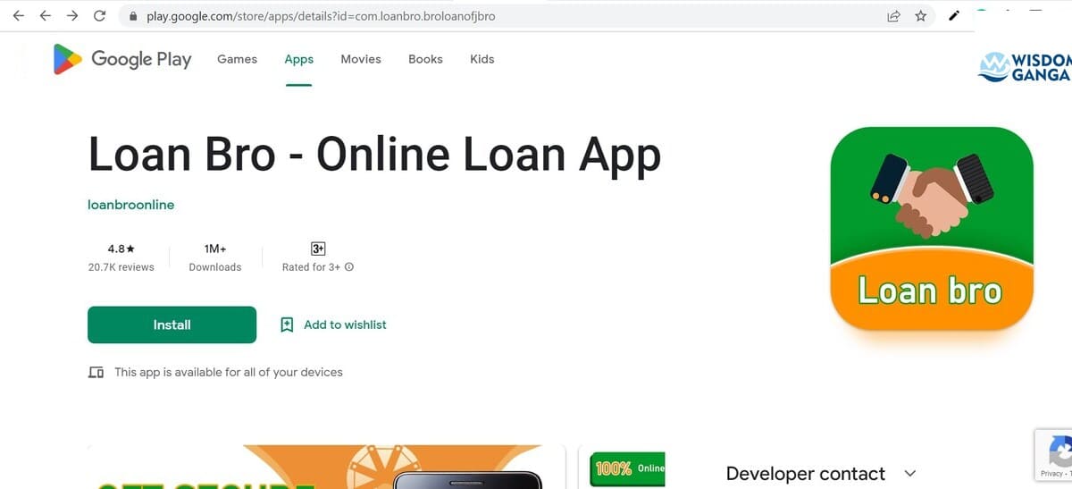Click the 3+ content rating badge

click(x=318, y=249)
